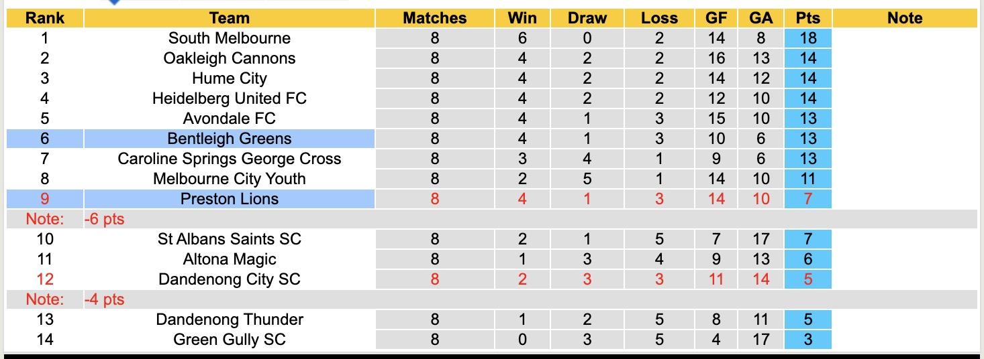Click the Win column header
The height and width of the screenshot is (359, 984).
[x=522, y=18]
